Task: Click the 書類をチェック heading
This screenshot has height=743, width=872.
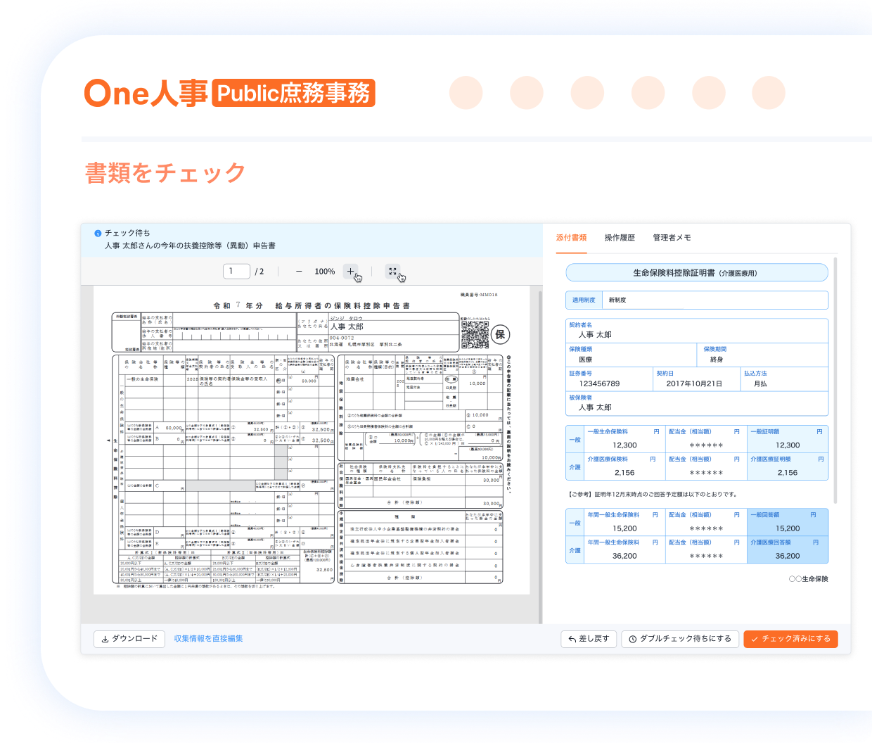Action: click(x=165, y=172)
